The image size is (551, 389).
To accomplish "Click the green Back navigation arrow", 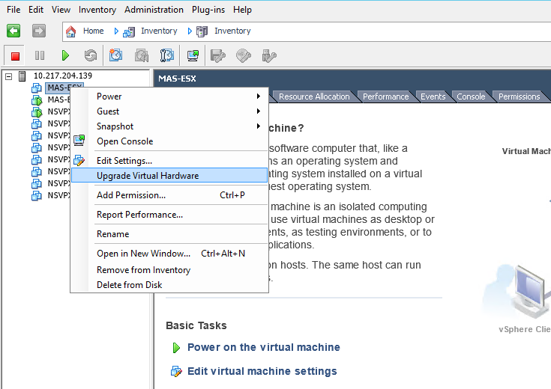I will [x=13, y=31].
